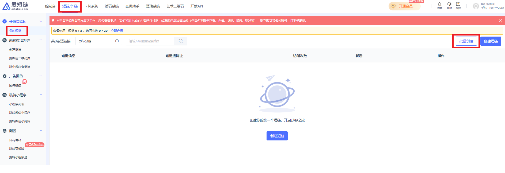This screenshot has width=505, height=173.
Task: Collapse the 跳转小程序 section
Action: [41, 95]
